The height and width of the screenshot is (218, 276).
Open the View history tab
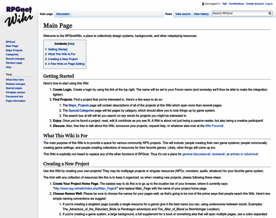tap(201, 14)
